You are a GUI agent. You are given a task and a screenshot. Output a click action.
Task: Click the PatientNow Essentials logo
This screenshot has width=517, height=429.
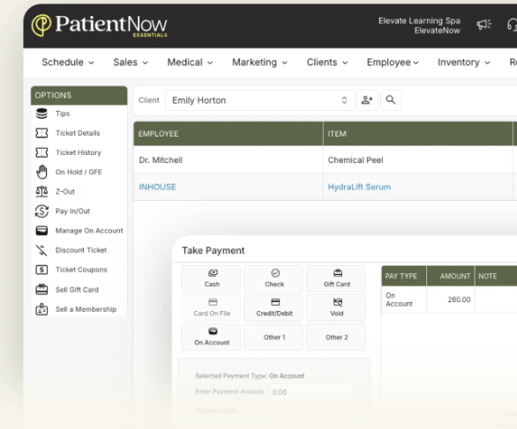pos(99,25)
